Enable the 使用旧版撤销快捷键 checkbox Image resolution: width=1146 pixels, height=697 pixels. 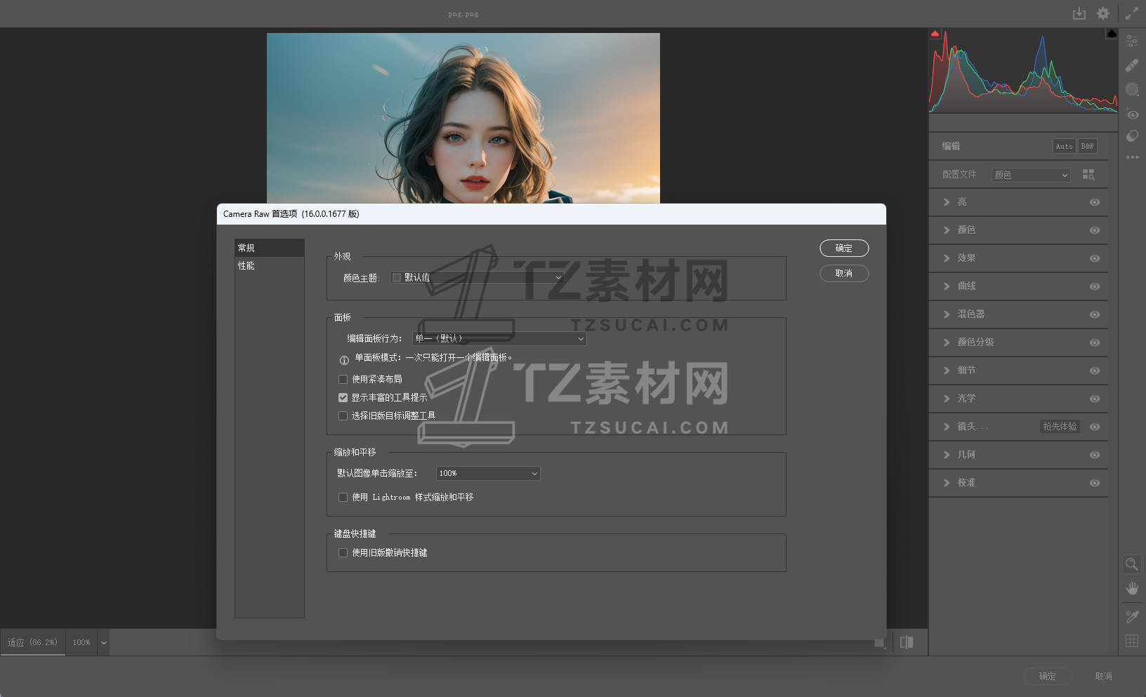[343, 552]
